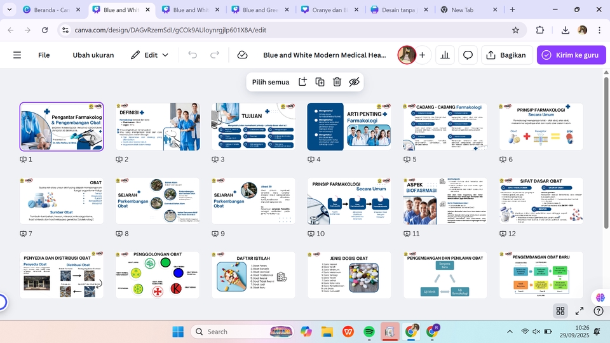The height and width of the screenshot is (343, 610).
Task: Open Spotify from taskbar
Action: pos(369,332)
